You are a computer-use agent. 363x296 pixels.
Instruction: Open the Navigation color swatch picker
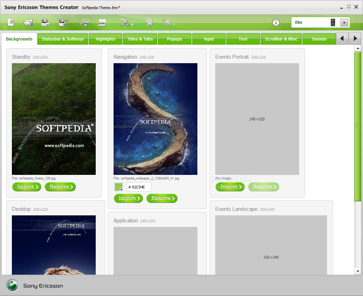pos(118,187)
